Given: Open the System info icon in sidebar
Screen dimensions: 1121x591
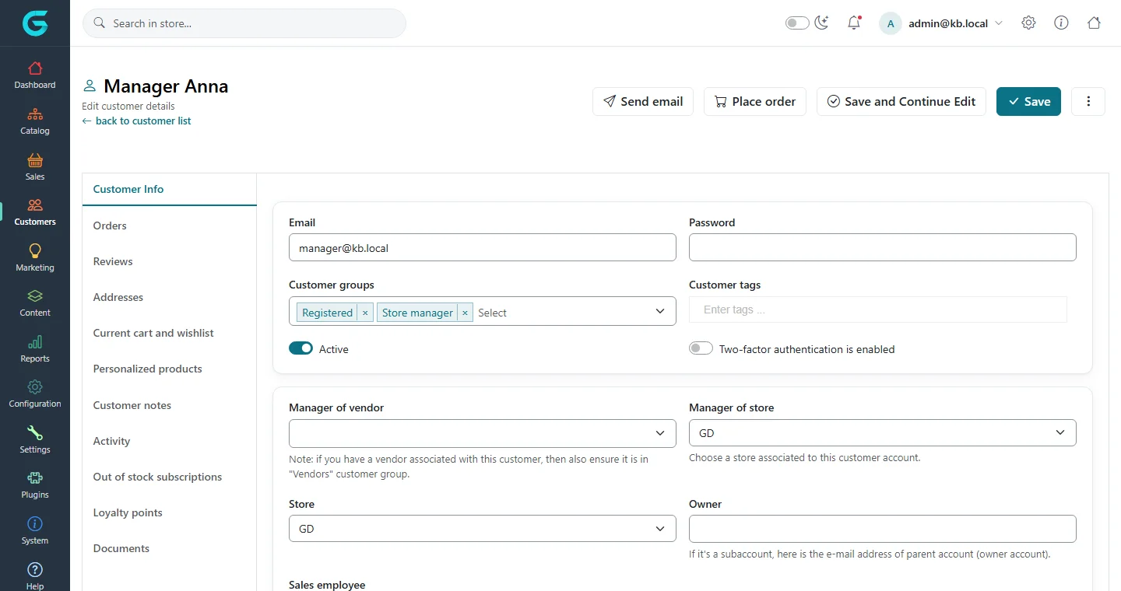Looking at the screenshot, I should coord(35,524).
